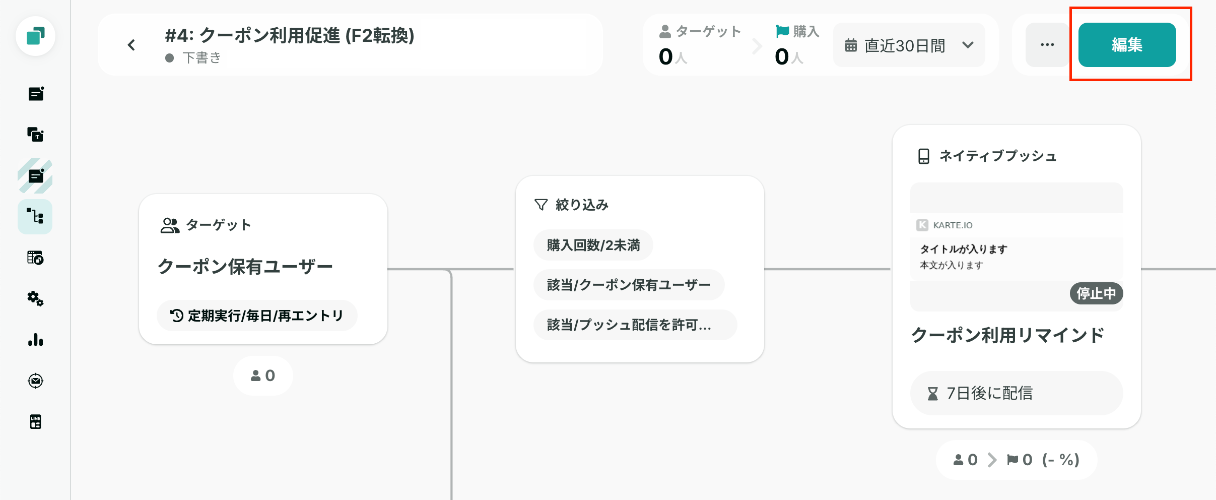The height and width of the screenshot is (500, 1216).
Task: Go back using the left chevron
Action: (131, 45)
